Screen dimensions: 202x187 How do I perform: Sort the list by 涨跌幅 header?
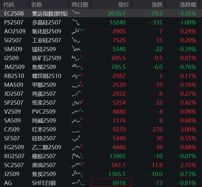click(x=188, y=4)
